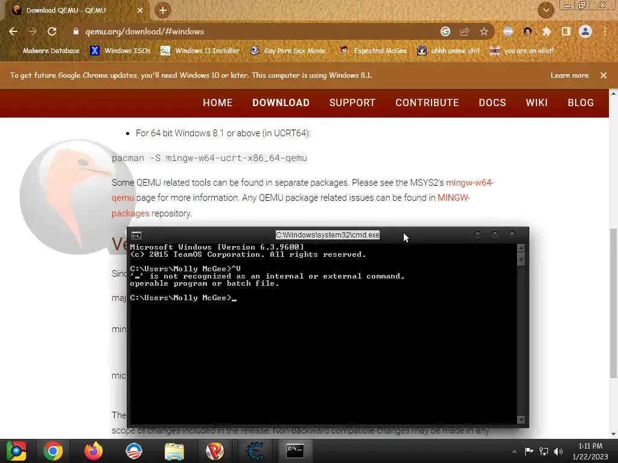
Task: Switch to the Command Prompt taskbar button
Action: click(295, 451)
